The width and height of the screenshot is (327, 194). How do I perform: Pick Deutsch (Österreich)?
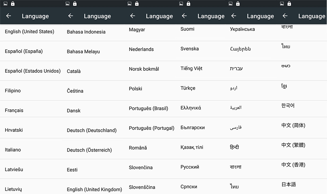[x=89, y=150]
